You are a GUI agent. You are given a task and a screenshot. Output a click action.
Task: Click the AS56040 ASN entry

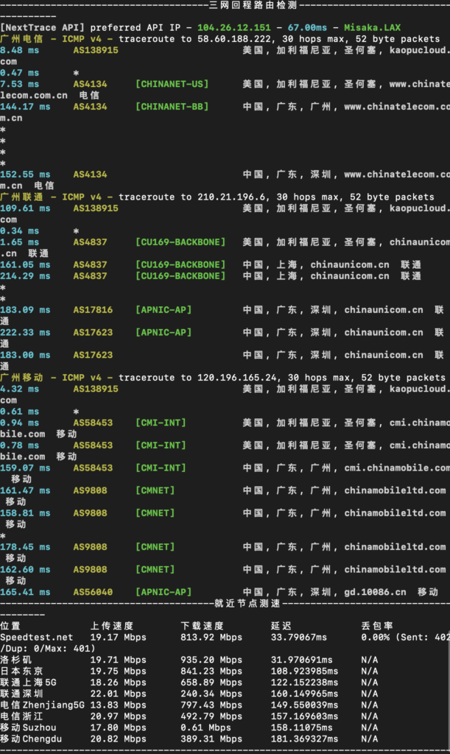93,592
